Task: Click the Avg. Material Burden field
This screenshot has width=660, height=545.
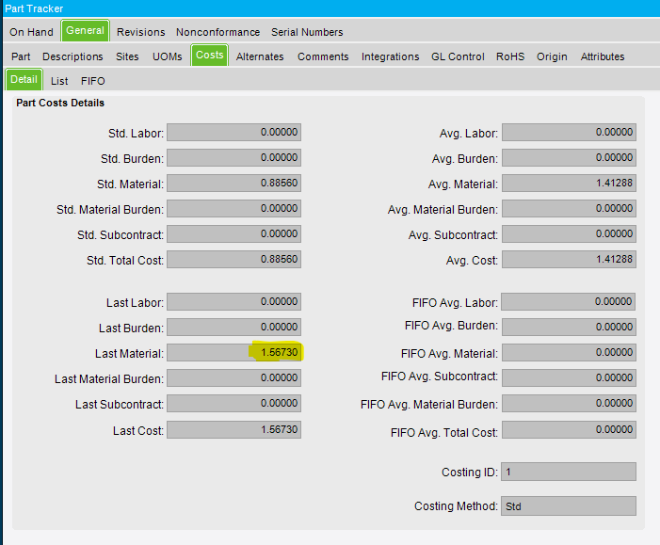Action: [569, 209]
